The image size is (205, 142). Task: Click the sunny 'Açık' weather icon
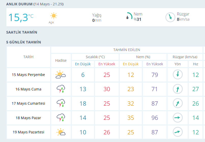pyautogui.click(x=53, y=16)
